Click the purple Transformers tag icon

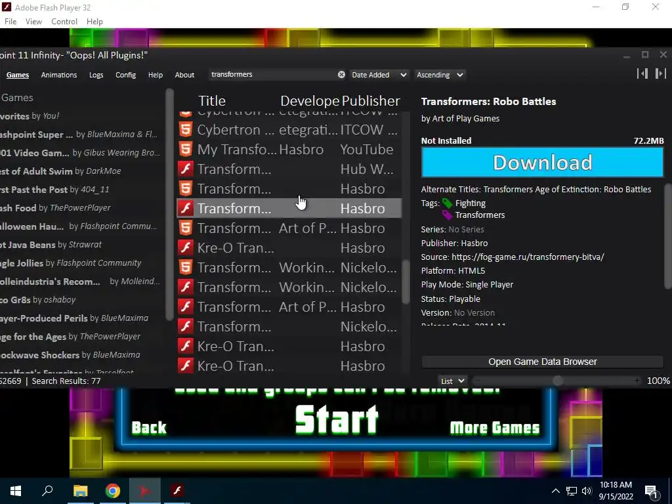[447, 215]
